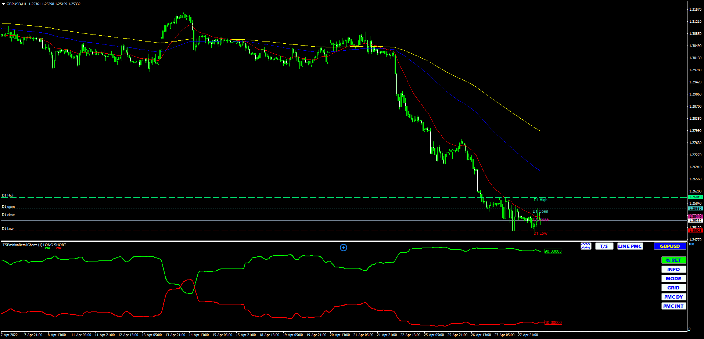Click the white 'D1 Low' label at left
The height and width of the screenshot is (339, 704).
[8, 229]
